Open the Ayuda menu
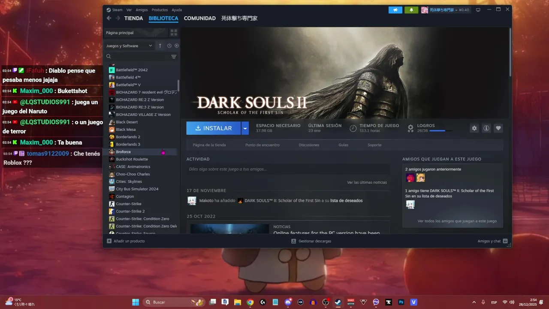The height and width of the screenshot is (309, 549). [x=177, y=10]
